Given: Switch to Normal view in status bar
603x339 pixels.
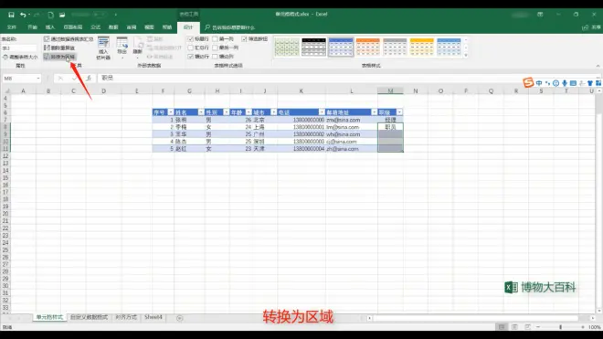Looking at the screenshot, I should click(502, 327).
